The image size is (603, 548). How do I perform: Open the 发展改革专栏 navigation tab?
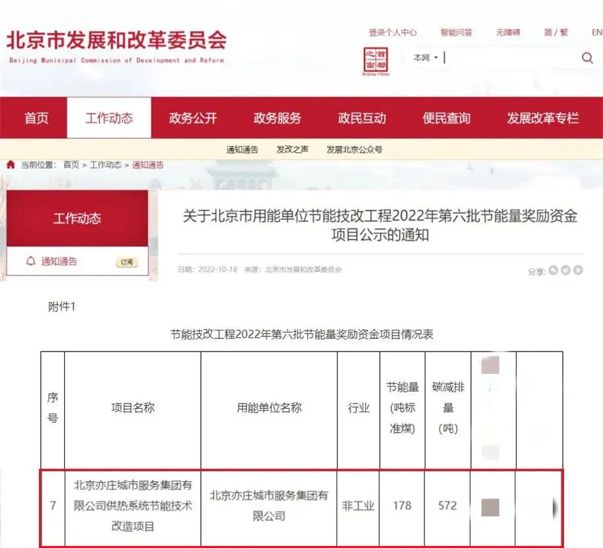coord(543,118)
